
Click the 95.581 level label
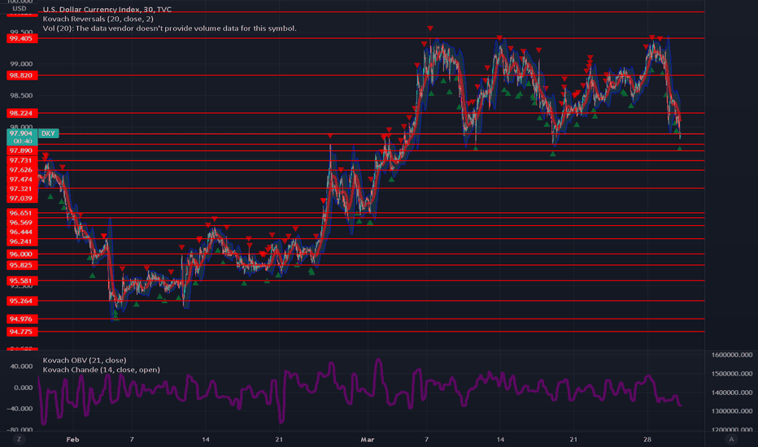point(22,280)
